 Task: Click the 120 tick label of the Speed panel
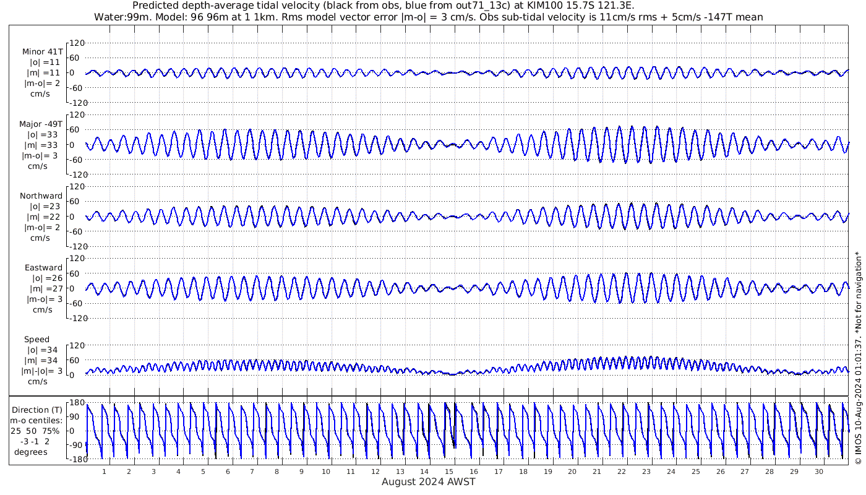pos(76,345)
